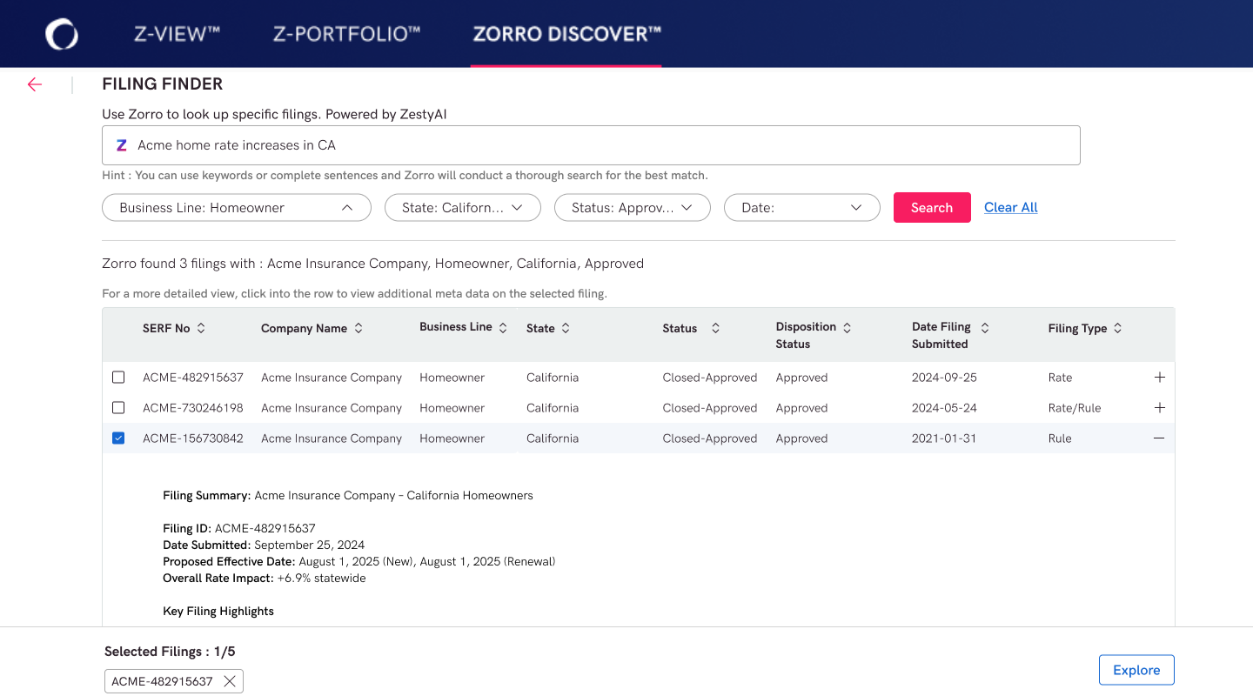Collapse the ACME-156730842 row with minus
This screenshot has width=1253, height=696.
[1159, 438]
